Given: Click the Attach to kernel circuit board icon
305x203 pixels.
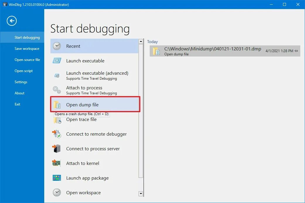Looking at the screenshot, I should coord(57,163).
